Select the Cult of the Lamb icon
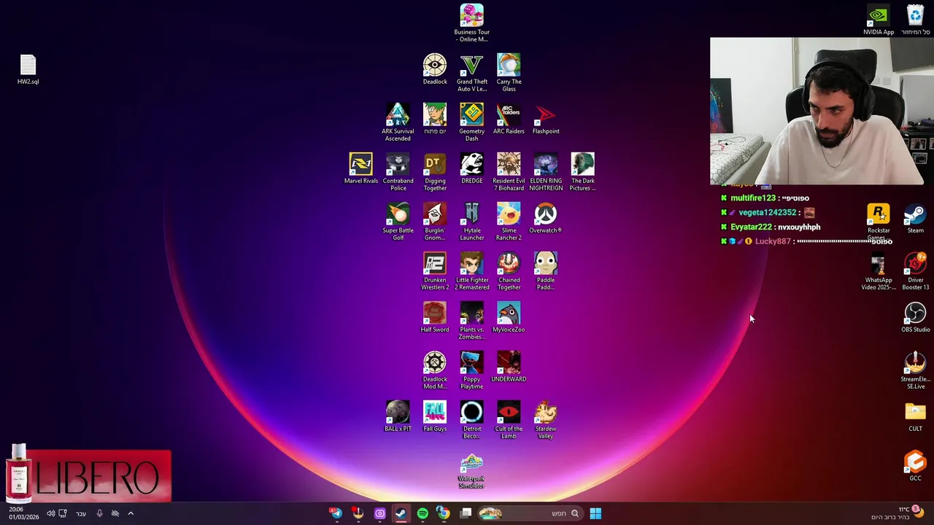934x525 pixels. pos(509,419)
